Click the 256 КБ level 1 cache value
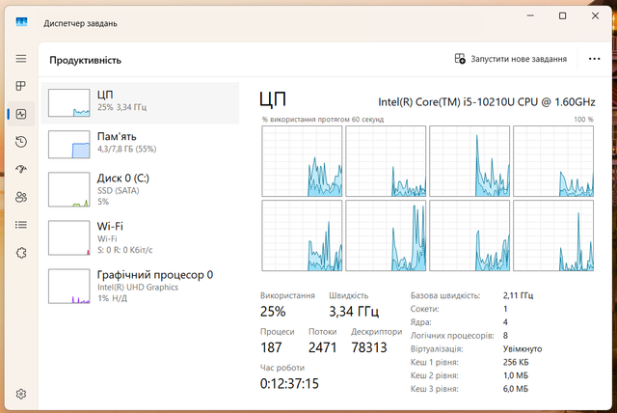 [x=516, y=362]
